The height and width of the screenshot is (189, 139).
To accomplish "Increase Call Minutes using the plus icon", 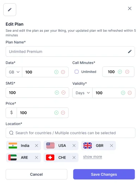I will coord(120,72).
